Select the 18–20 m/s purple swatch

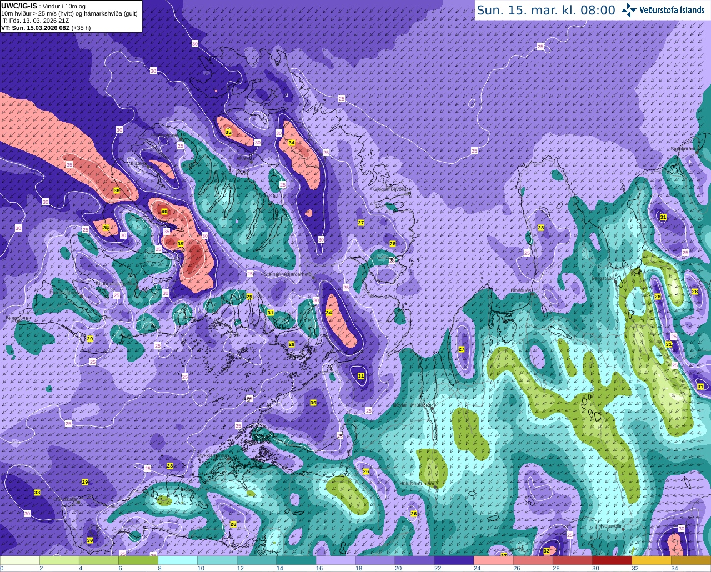(375, 560)
